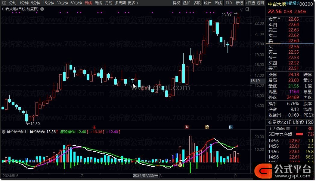316x181 pixels.
Task: Select the 卖三 price 22.63
Action: (293, 30)
